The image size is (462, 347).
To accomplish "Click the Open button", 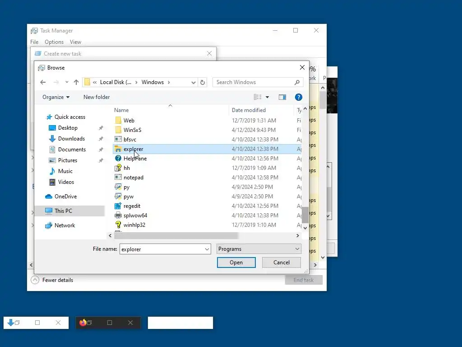I will (x=236, y=263).
